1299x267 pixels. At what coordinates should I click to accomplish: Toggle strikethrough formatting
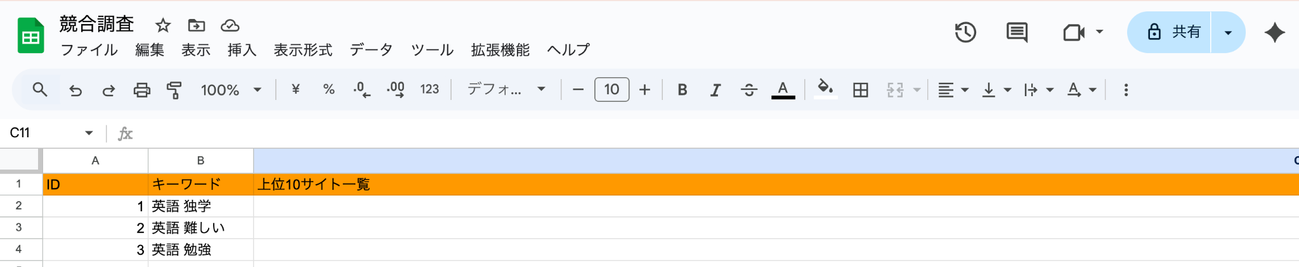[748, 90]
